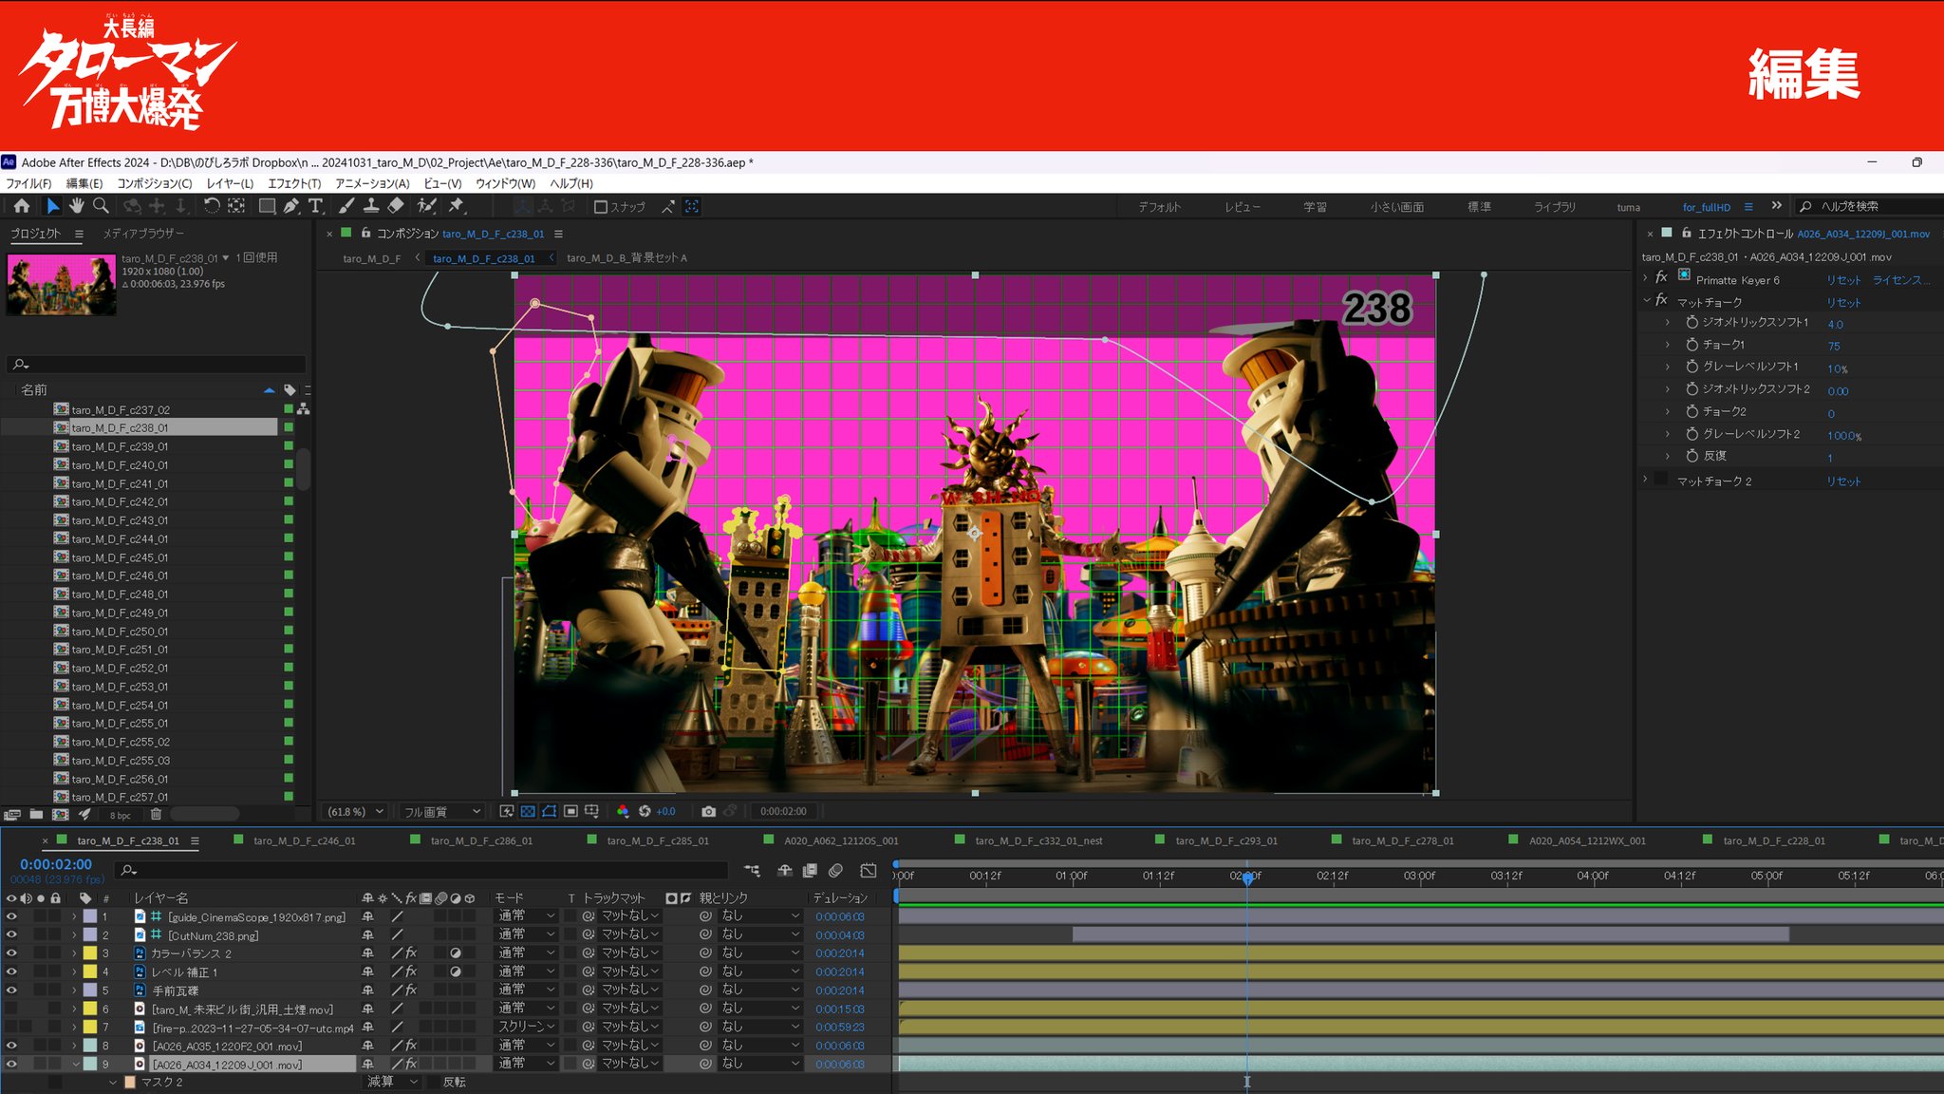Screen dimensions: 1944x1094
Task: Click yellow label swatch of layer 3
Action: [x=90, y=953]
